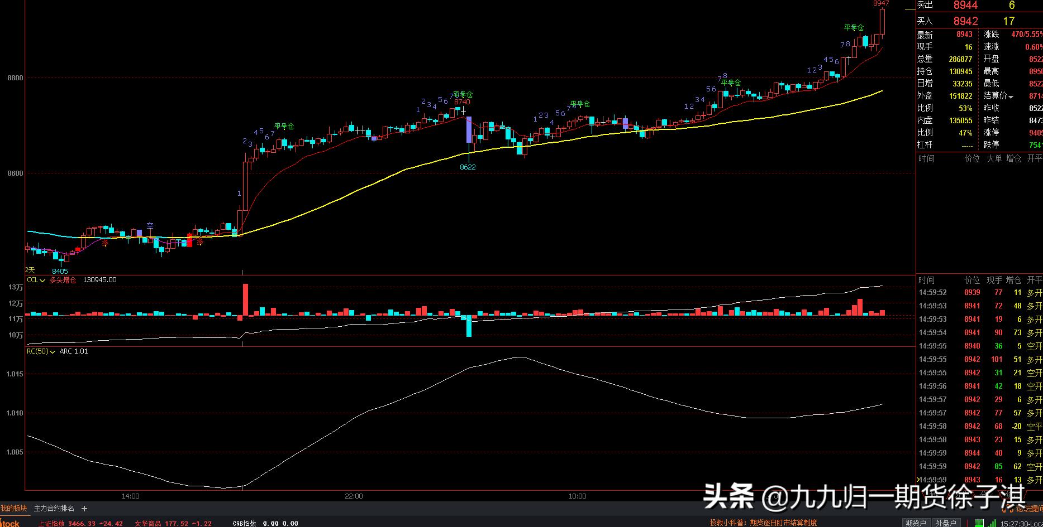Open the RC(50) indicator dropdown
1043x527 pixels.
coord(41,351)
